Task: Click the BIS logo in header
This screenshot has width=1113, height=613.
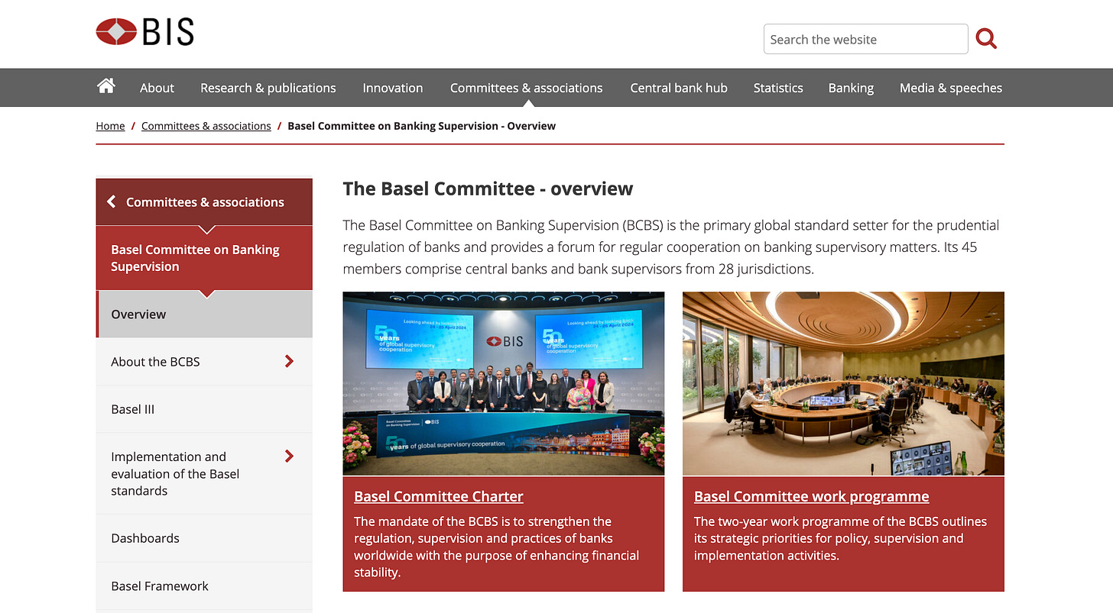Action: tap(144, 32)
